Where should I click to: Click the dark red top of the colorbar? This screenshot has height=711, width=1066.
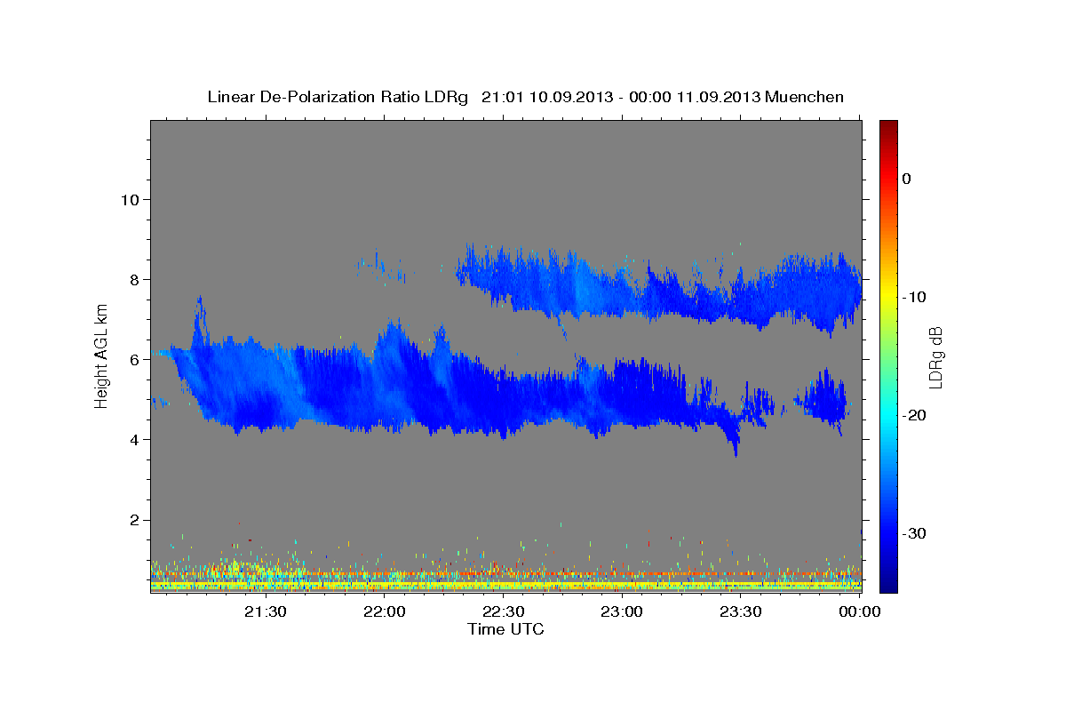point(888,129)
